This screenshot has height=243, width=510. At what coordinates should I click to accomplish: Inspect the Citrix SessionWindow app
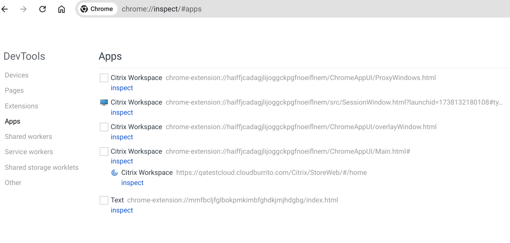(x=122, y=113)
